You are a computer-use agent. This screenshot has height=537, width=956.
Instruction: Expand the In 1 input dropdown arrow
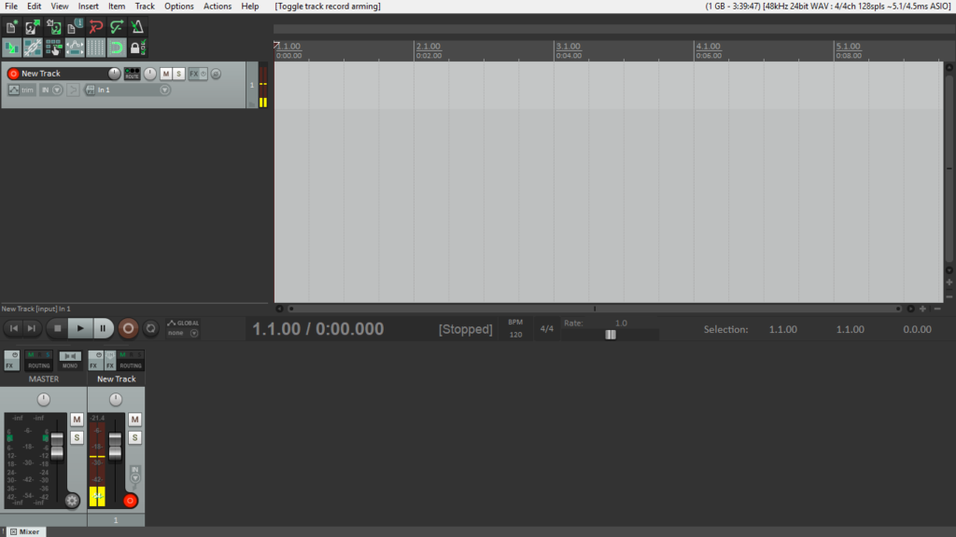tap(164, 90)
